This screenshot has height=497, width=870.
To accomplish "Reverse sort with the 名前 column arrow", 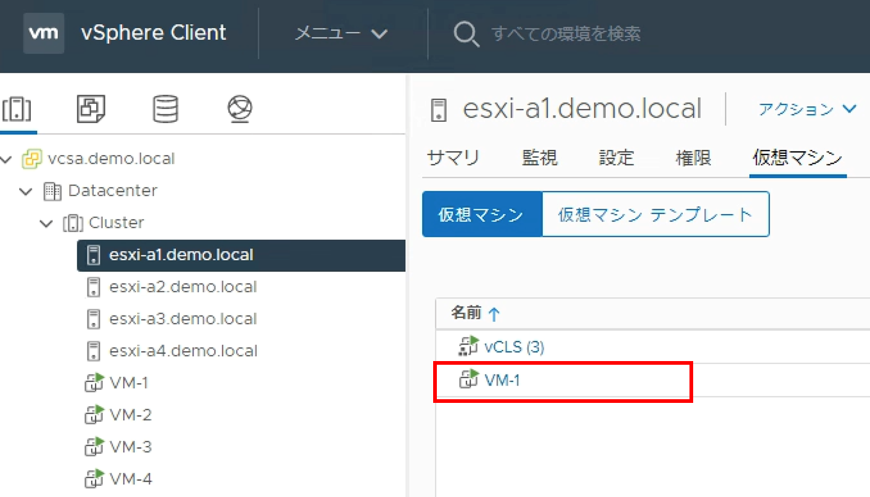I will 494,314.
